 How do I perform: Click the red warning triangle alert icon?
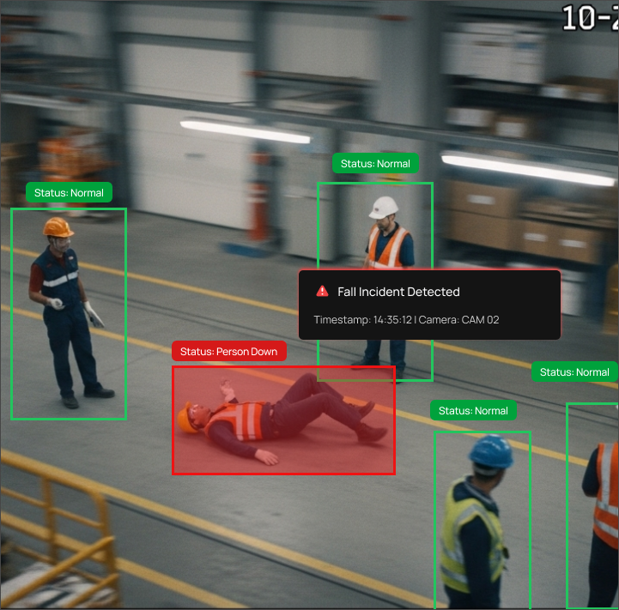click(x=322, y=292)
